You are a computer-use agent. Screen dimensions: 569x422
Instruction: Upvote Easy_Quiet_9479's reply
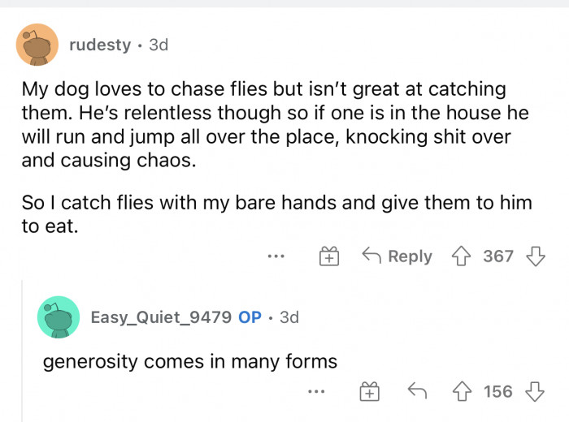[x=464, y=392]
